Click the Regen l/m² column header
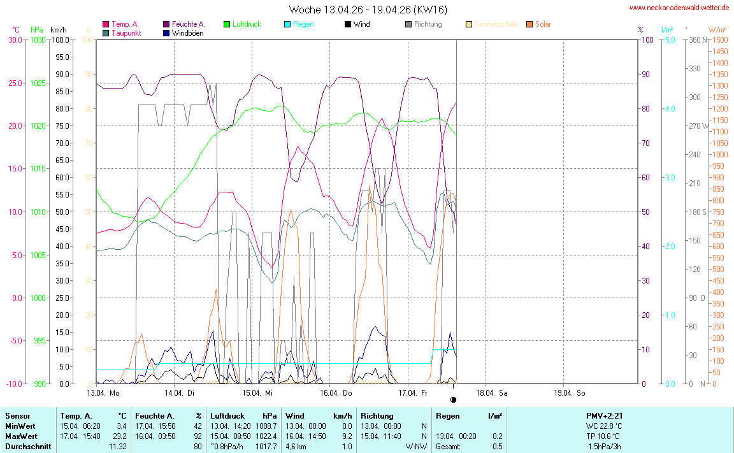The height and width of the screenshot is (453, 734). point(468,415)
